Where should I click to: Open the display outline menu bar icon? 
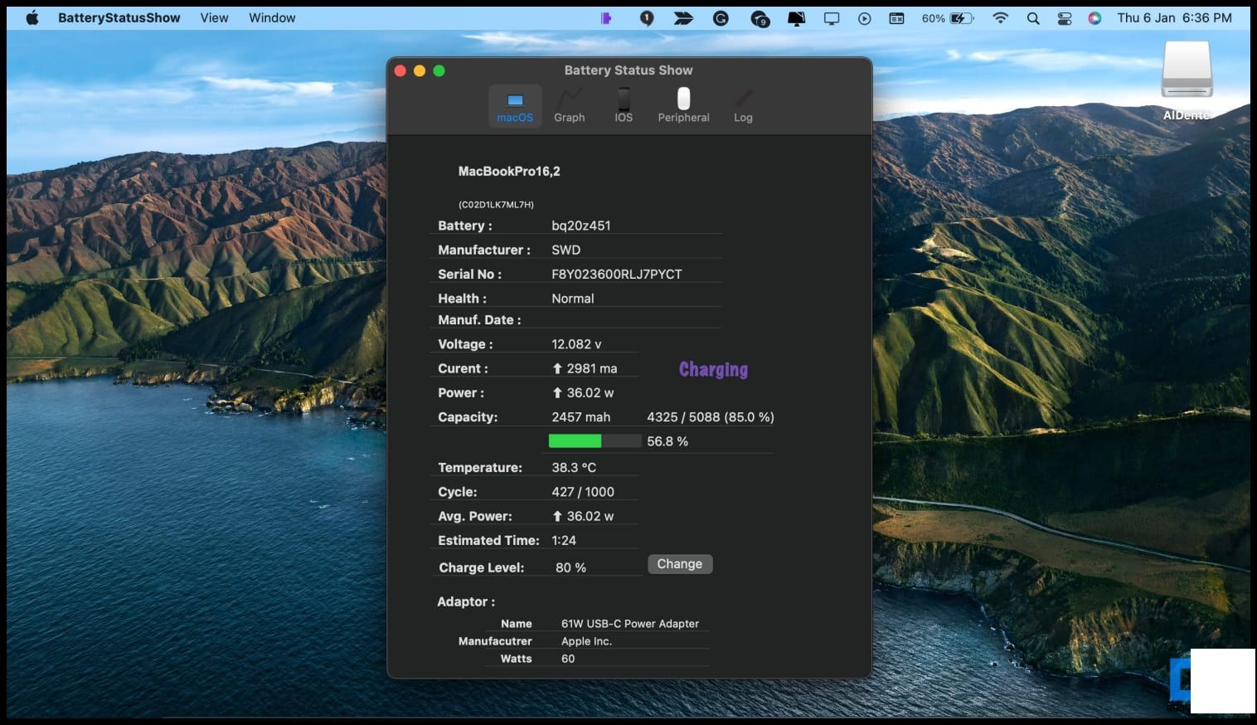832,18
